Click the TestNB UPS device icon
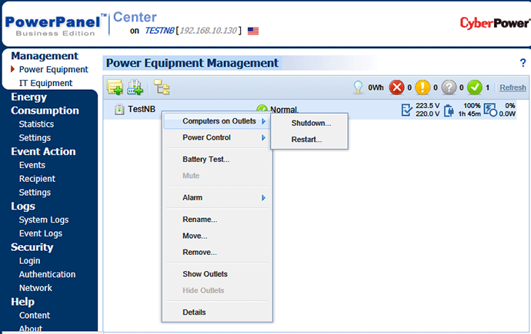This screenshot has width=531, height=334. tap(119, 110)
